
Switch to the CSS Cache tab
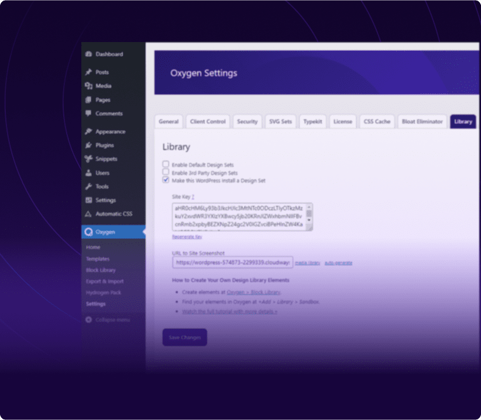tap(377, 122)
